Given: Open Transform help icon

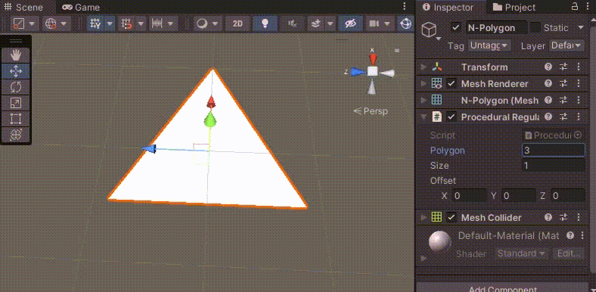Looking at the screenshot, I should click(548, 67).
